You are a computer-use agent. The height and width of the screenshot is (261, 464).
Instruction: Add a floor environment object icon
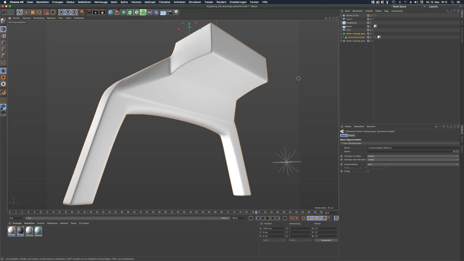(x=163, y=12)
